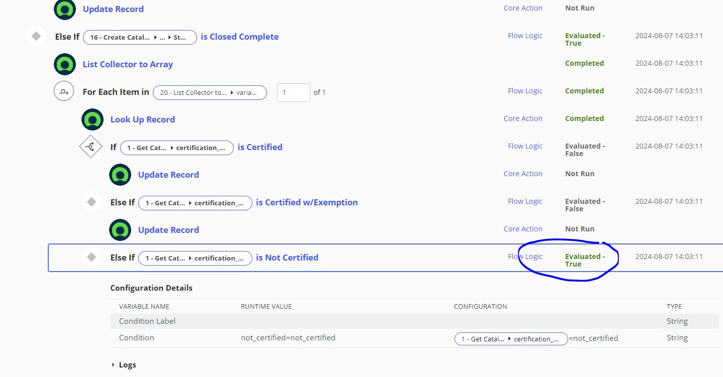Image resolution: width=723 pixels, height=377 pixels.
Task: Click the Else If diamond for Not Certified
Action: [x=92, y=257]
